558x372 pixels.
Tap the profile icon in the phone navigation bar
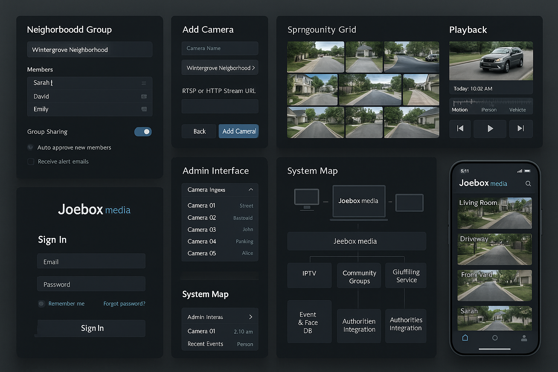[524, 338]
